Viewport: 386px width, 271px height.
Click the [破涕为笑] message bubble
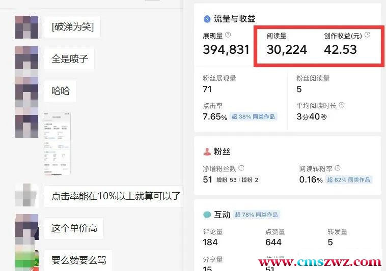[x=72, y=27]
